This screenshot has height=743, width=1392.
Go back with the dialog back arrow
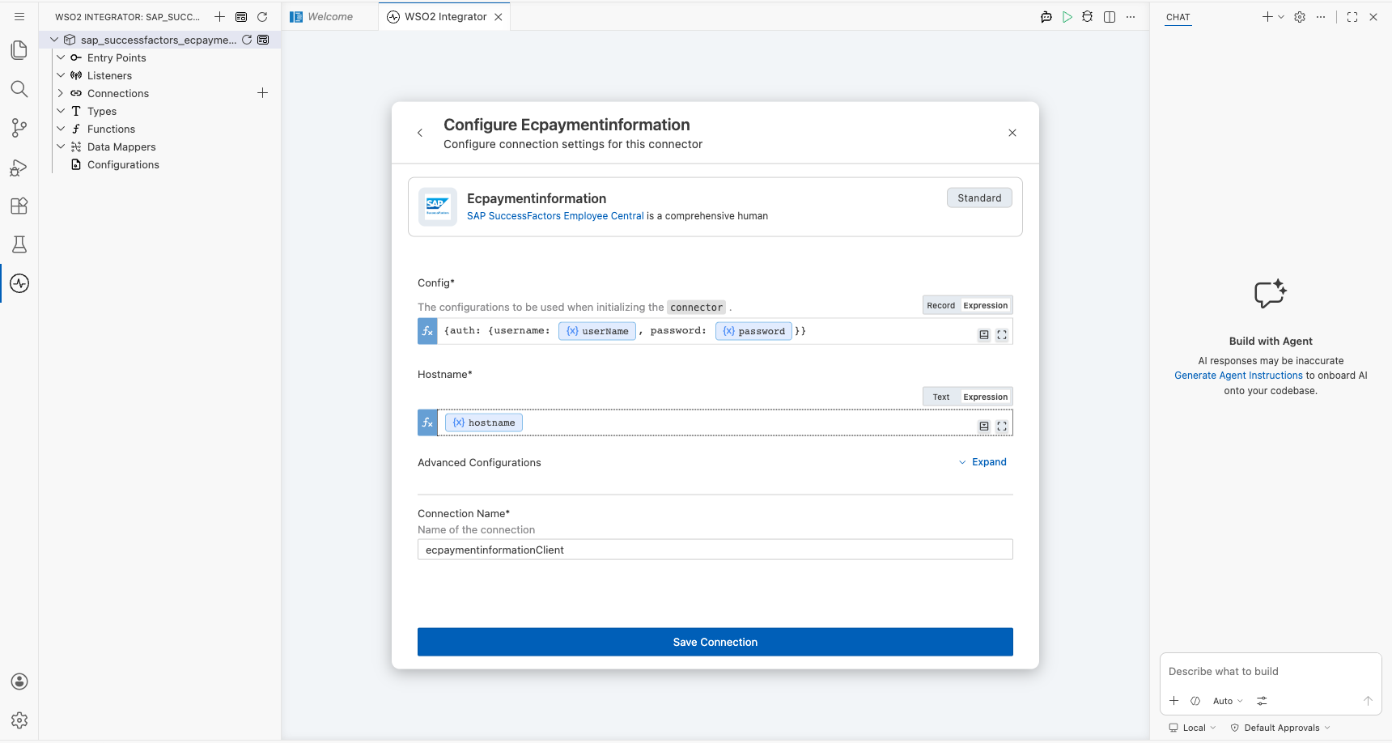(420, 133)
